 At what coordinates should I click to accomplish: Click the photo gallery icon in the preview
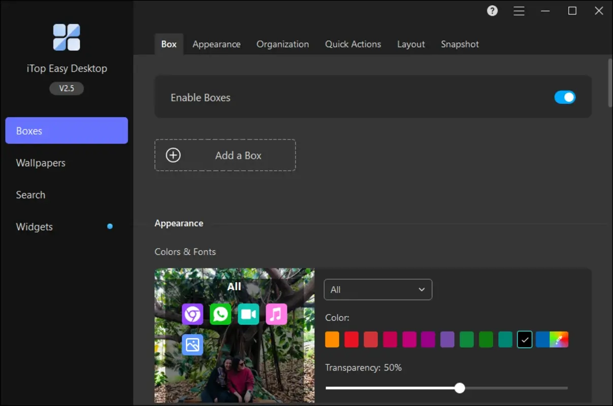pyautogui.click(x=192, y=345)
